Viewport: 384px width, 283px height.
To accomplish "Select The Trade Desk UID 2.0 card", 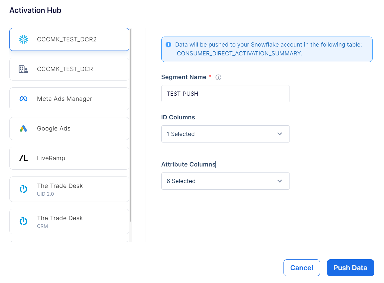I will (x=69, y=189).
